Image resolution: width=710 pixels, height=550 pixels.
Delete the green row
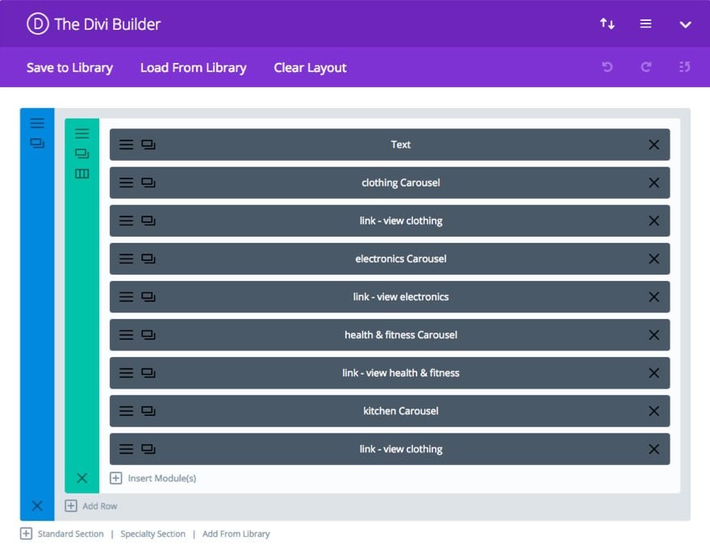click(x=82, y=478)
